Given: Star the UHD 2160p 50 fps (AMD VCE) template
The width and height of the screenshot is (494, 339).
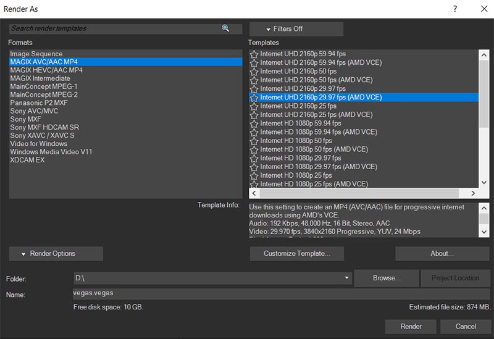Looking at the screenshot, I should 254,80.
